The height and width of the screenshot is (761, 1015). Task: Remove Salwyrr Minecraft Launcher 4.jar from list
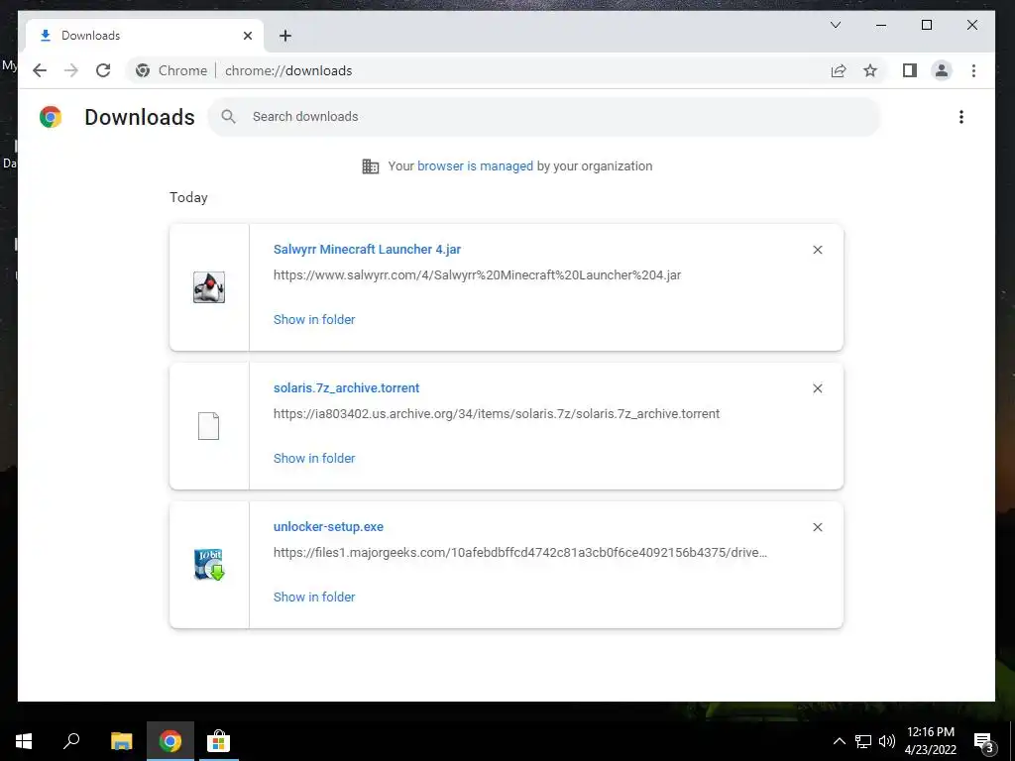[x=818, y=250]
